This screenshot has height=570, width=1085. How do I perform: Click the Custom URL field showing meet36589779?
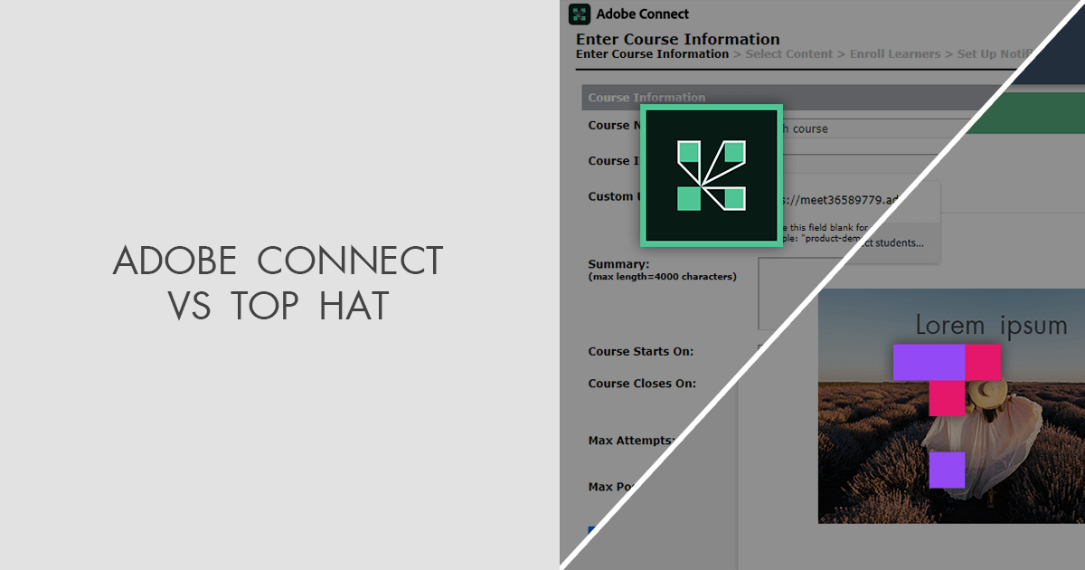pyautogui.click(x=841, y=200)
